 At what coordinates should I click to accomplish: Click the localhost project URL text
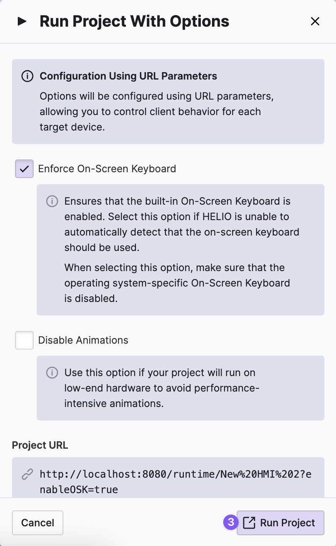(x=175, y=481)
